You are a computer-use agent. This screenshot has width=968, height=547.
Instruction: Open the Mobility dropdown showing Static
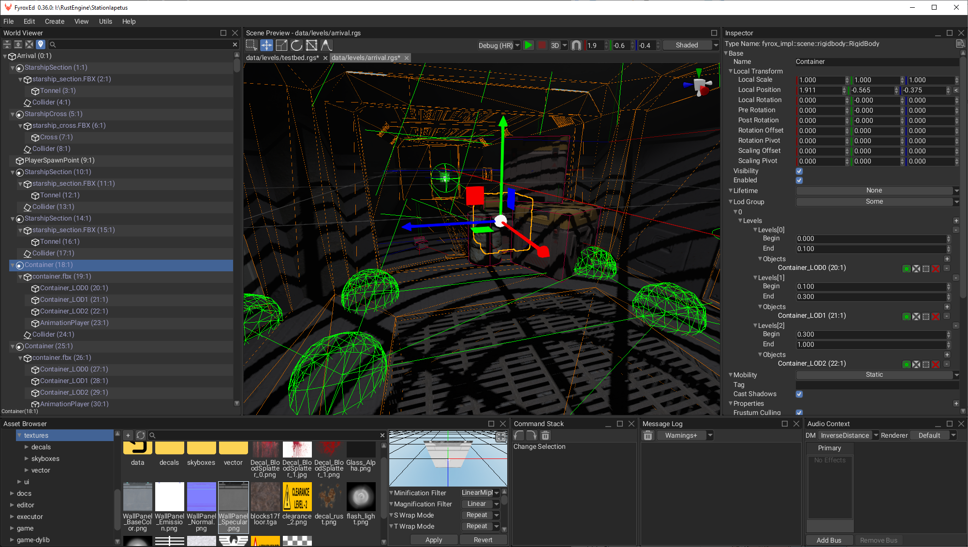[877, 375]
